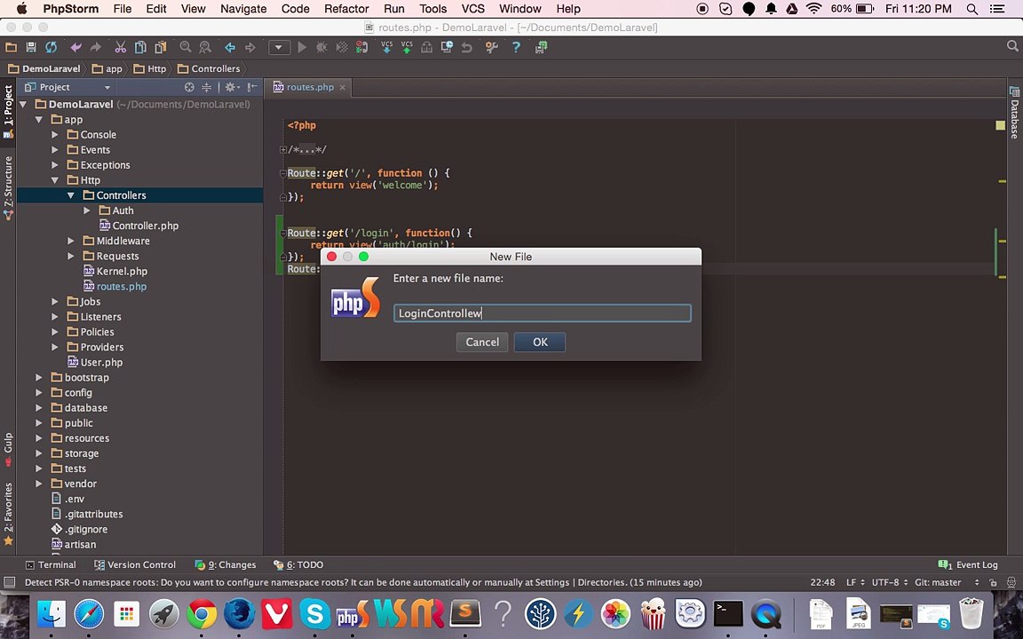Close the routes.php tab
This screenshot has width=1023, height=639.
point(342,87)
